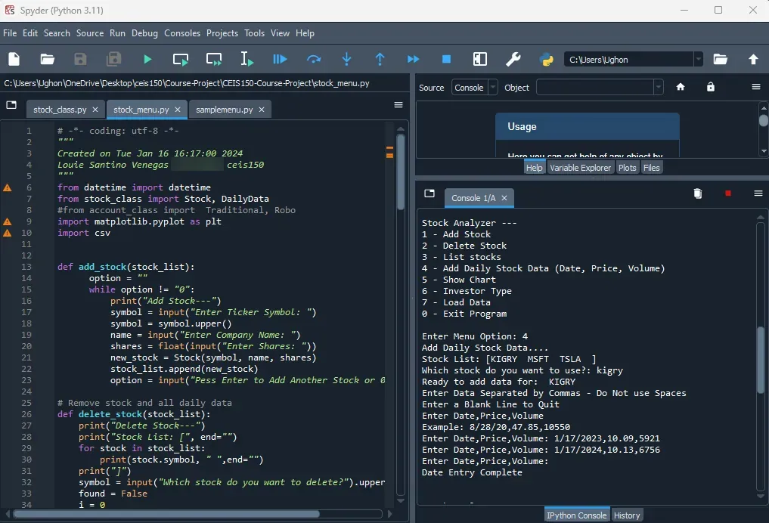The width and height of the screenshot is (769, 523).
Task: Stop debugging with the blue square icon
Action: tap(446, 59)
